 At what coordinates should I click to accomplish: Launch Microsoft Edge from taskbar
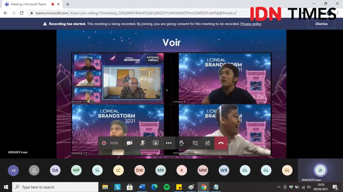pyautogui.click(x=154, y=187)
